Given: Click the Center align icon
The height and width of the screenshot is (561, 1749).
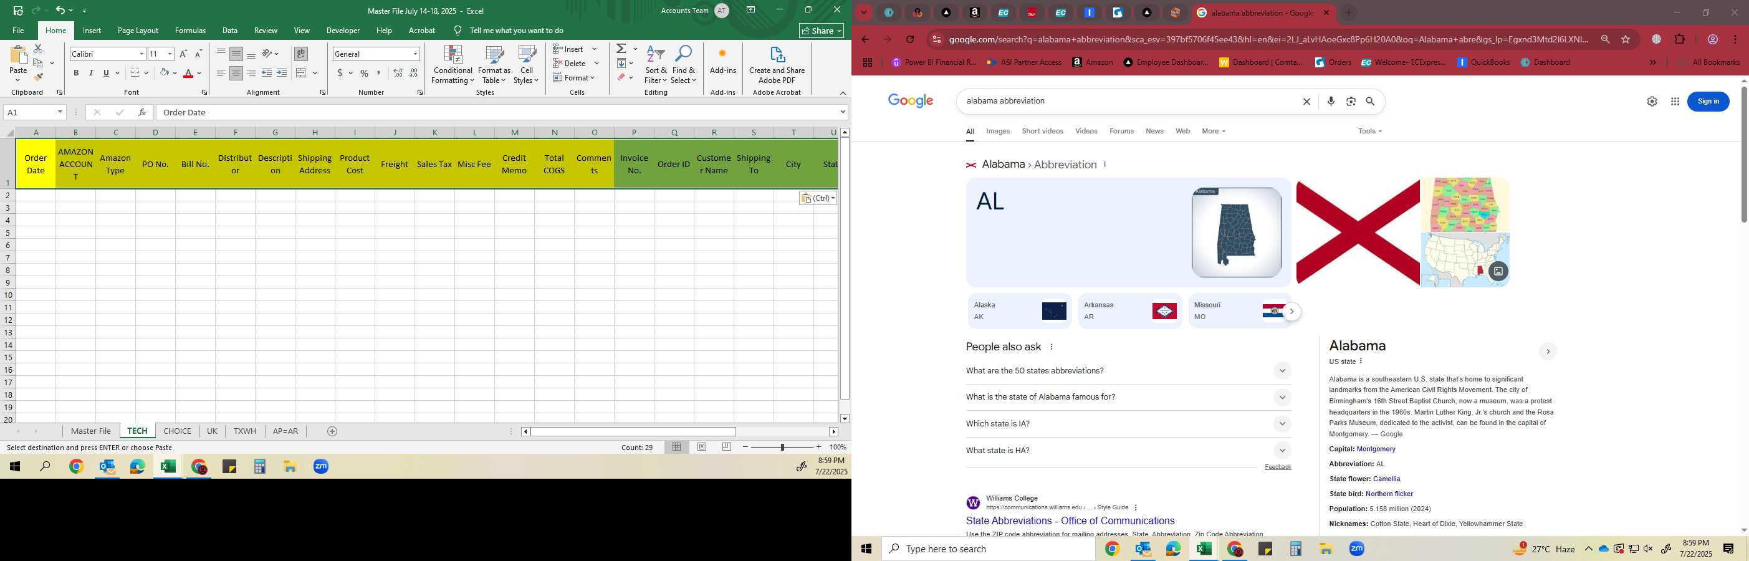Looking at the screenshot, I should pos(236,73).
